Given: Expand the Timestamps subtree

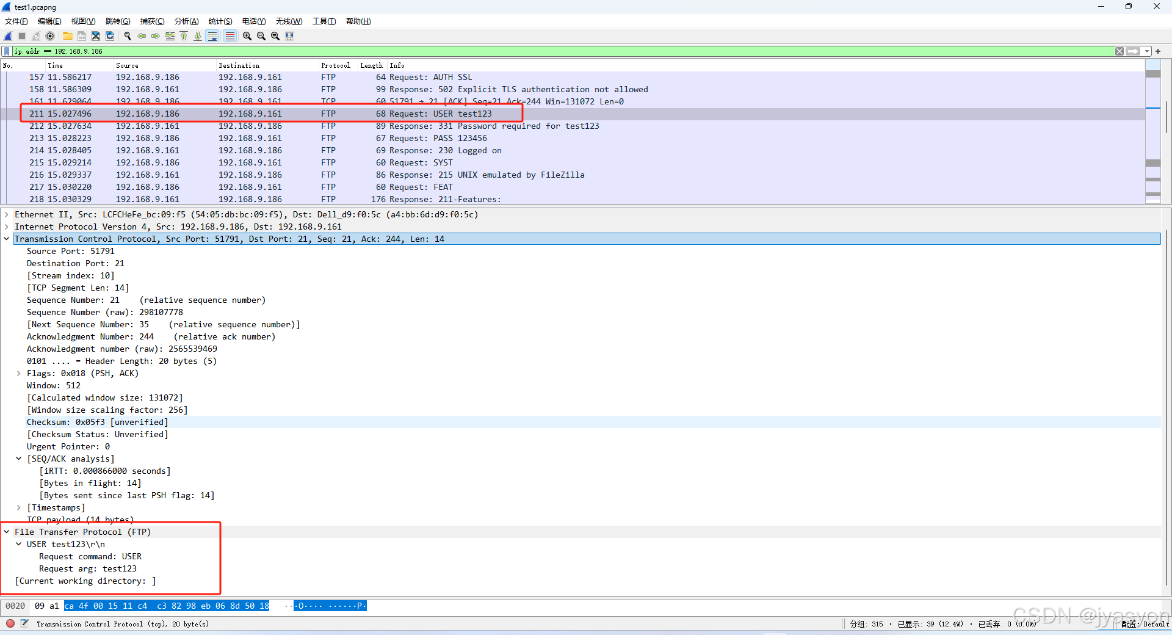Looking at the screenshot, I should 18,507.
